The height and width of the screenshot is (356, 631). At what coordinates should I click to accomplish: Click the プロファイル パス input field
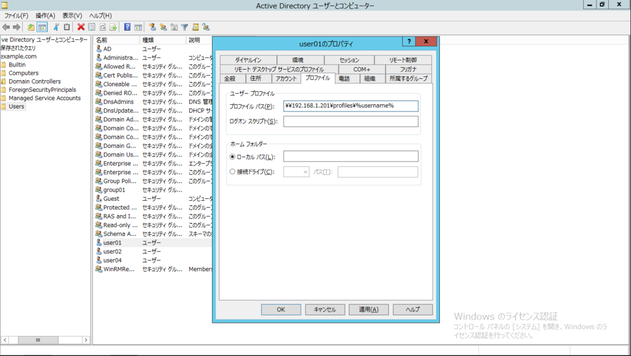[x=351, y=106]
